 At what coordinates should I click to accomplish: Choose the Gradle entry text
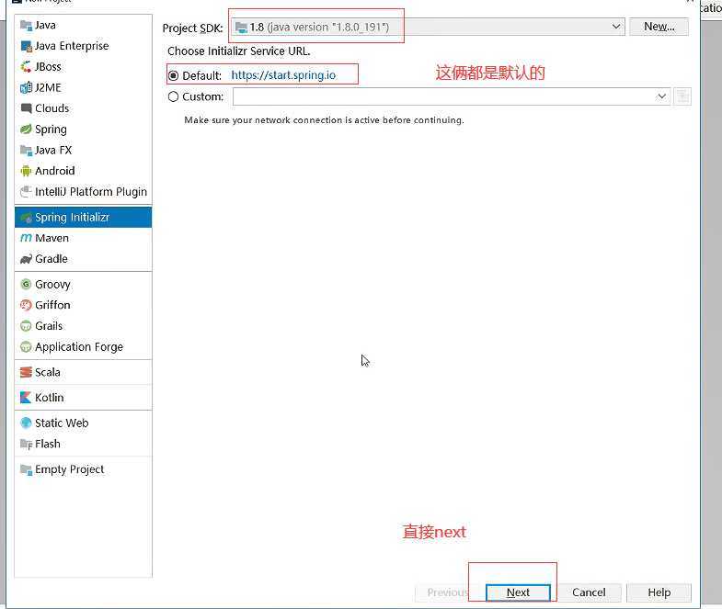(x=52, y=259)
